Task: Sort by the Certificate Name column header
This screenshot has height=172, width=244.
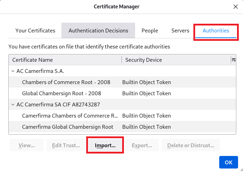Action: [x=65, y=60]
